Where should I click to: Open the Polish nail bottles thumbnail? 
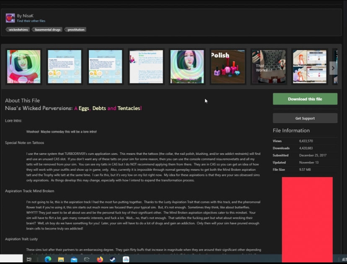[228, 67]
